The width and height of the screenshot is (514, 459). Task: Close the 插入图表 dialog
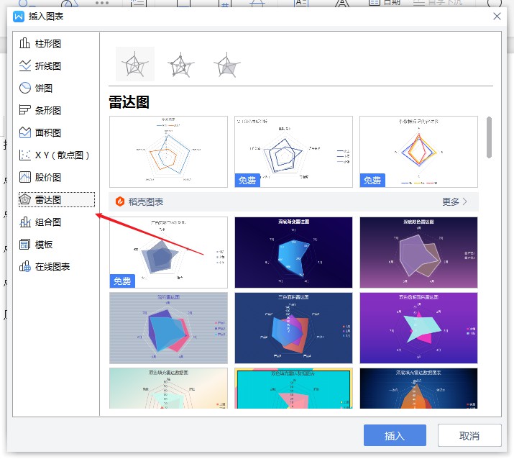(x=497, y=16)
